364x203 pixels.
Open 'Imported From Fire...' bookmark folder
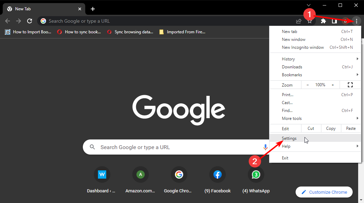click(183, 32)
